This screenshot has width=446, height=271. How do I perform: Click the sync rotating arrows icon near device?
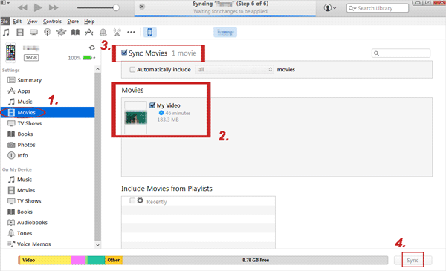tap(92, 48)
